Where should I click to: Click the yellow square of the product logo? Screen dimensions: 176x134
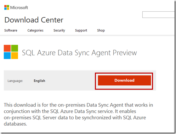[x=15, y=55]
